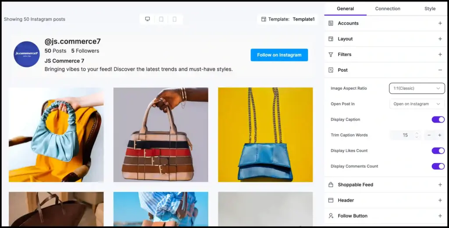Switch to the Connection tab
The image size is (449, 228).
click(x=388, y=9)
